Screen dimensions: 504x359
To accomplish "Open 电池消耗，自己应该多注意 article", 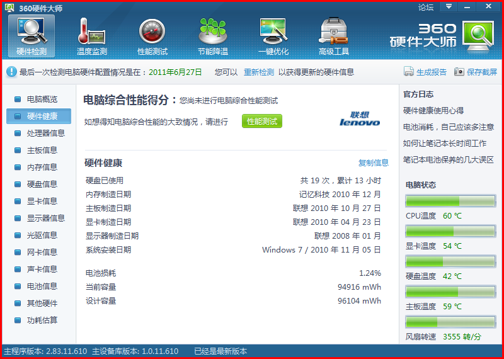I will (449, 127).
